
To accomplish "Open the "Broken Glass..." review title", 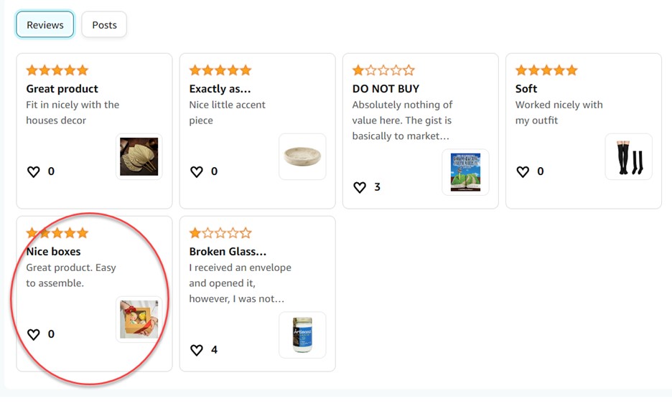I will coord(228,252).
